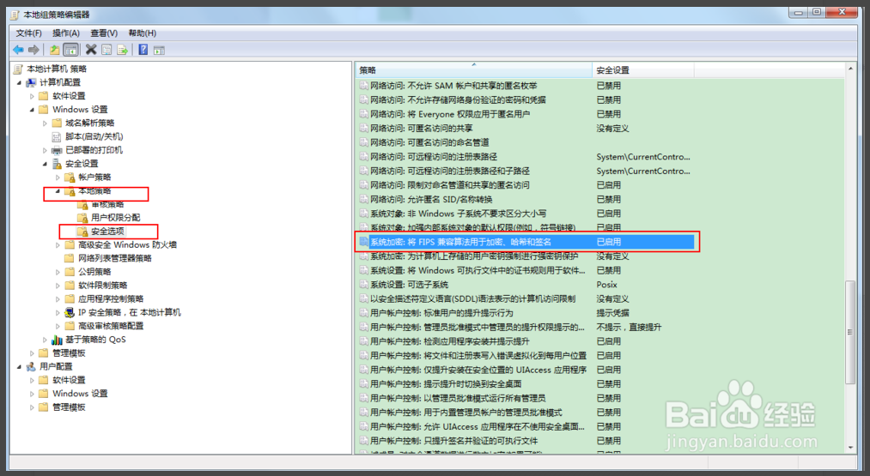The height and width of the screenshot is (476, 870).
Task: Open the 查看(V) menu
Action: (104, 33)
